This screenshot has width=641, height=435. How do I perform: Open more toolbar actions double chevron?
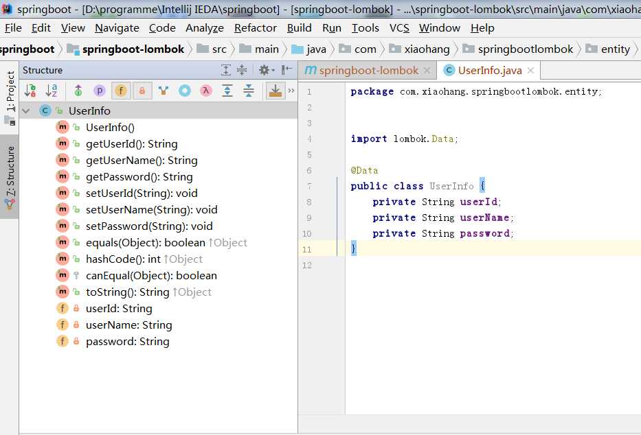(291, 91)
